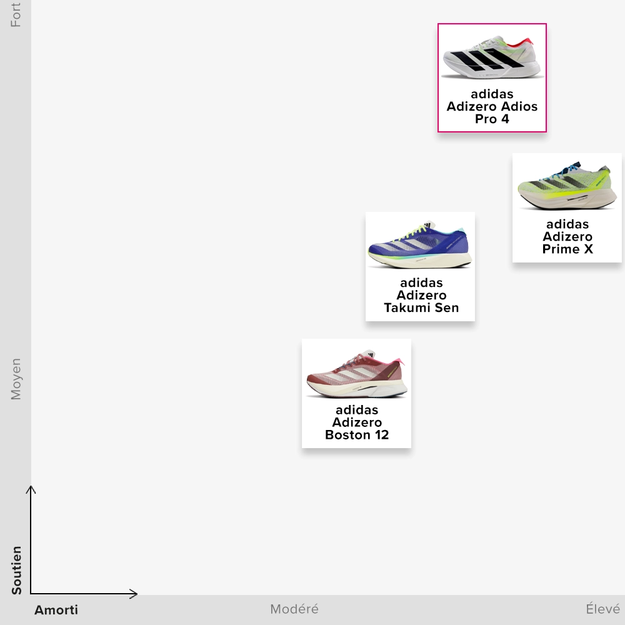Click the Élevé label on the horizontal axis

602,609
